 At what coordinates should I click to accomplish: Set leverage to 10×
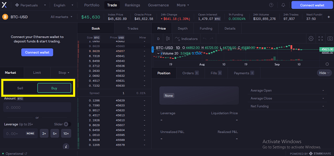66,133
